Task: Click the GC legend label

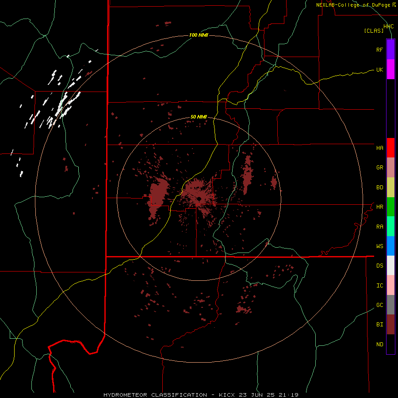Action: [379, 305]
